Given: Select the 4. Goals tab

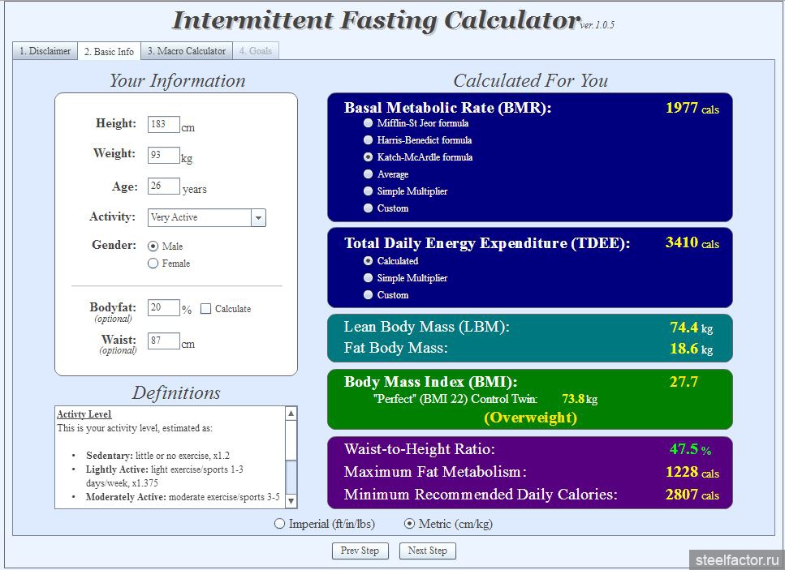Looking at the screenshot, I should [256, 51].
